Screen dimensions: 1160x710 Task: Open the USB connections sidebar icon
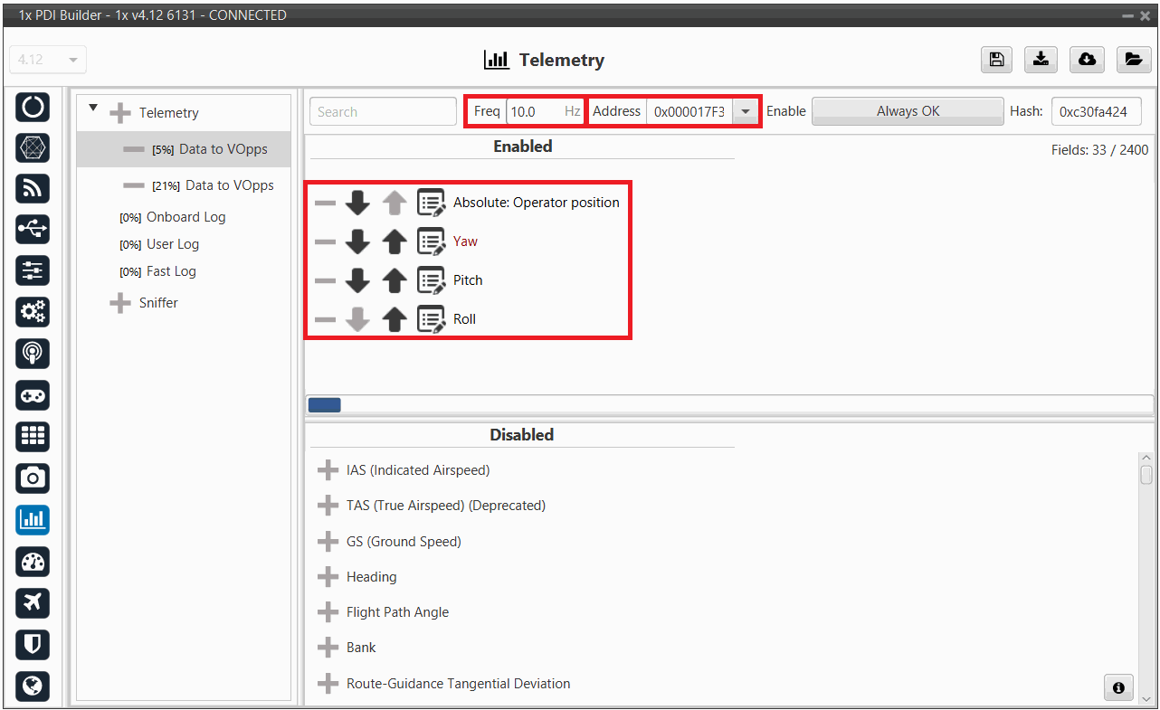[33, 230]
